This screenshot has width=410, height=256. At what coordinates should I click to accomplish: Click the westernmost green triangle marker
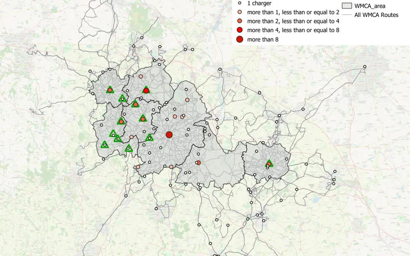click(x=105, y=145)
